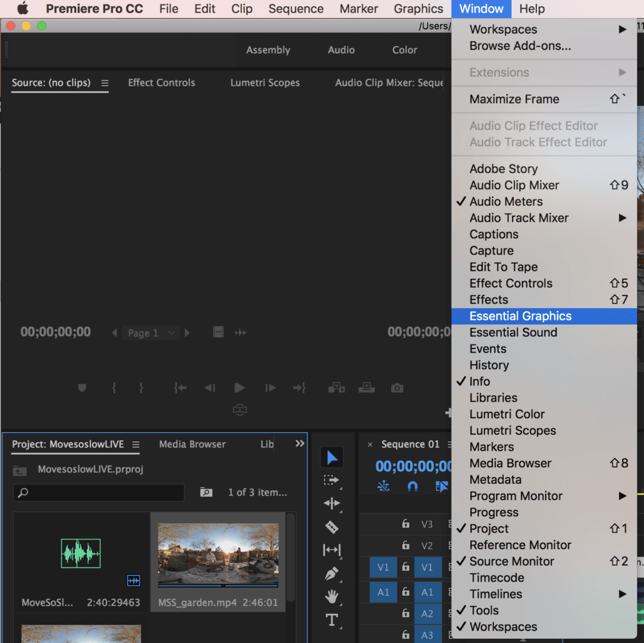Click Mark Out button in Source Monitor
Viewport: 644px width, 643px height.
click(141, 388)
